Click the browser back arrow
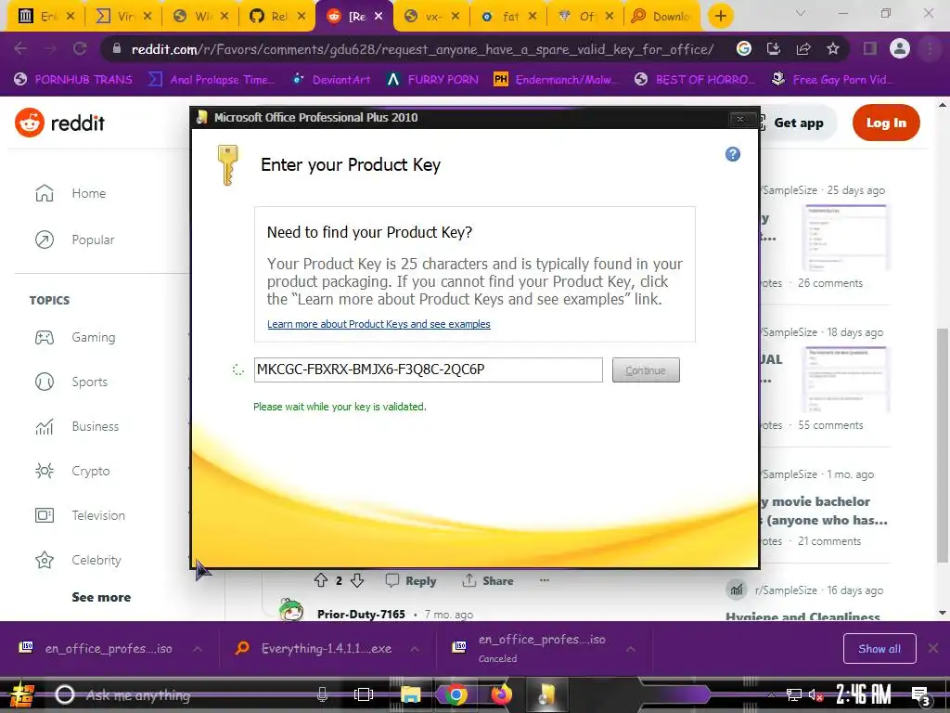This screenshot has height=713, width=950. [20, 48]
